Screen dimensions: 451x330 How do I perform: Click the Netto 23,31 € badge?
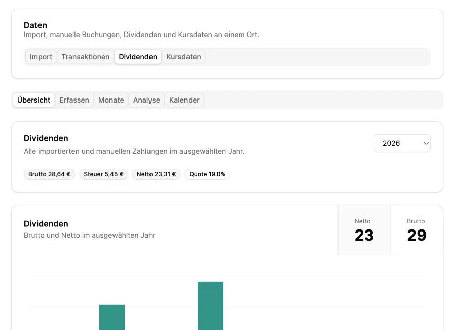156,174
